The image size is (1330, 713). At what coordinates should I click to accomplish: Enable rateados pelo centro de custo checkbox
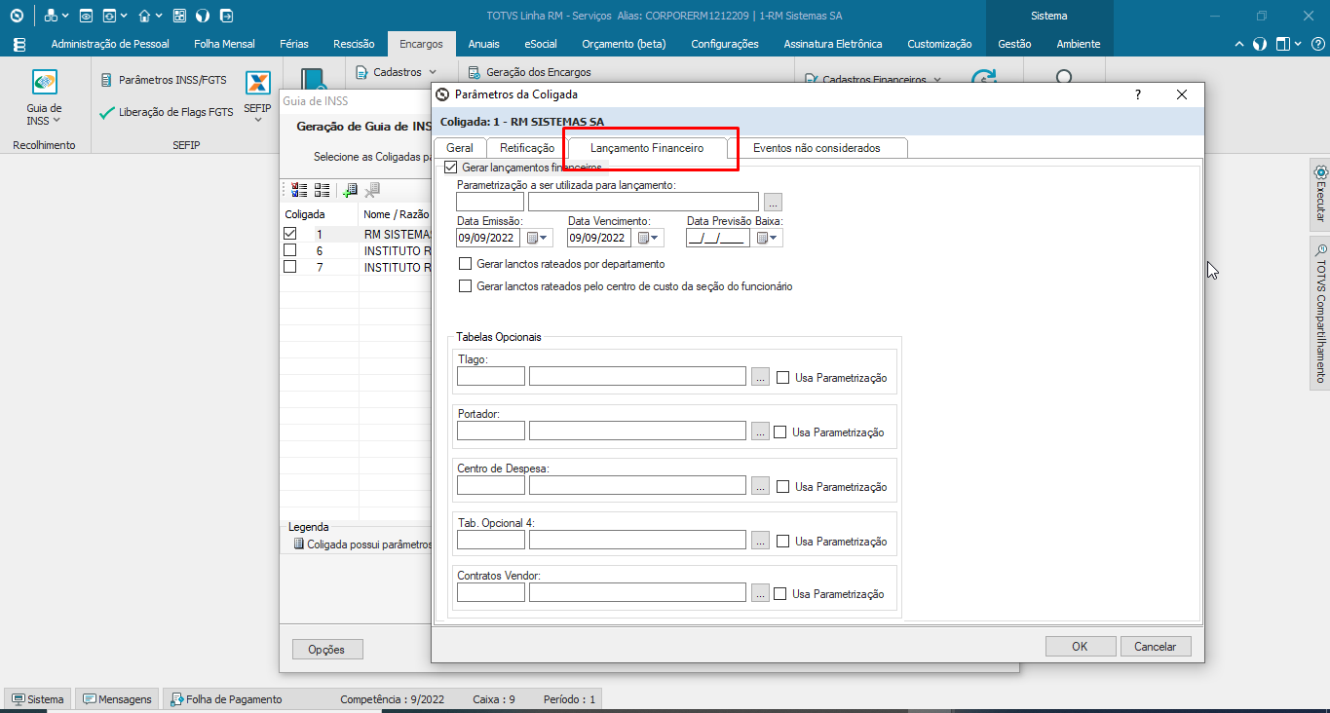tap(465, 286)
